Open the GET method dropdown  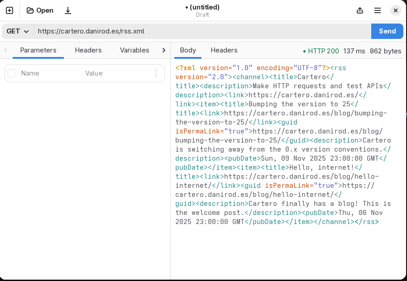tap(17, 31)
